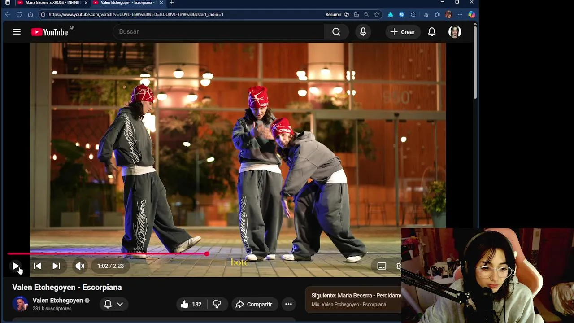Go to YouTube home via logo
574x323 pixels.
point(50,32)
